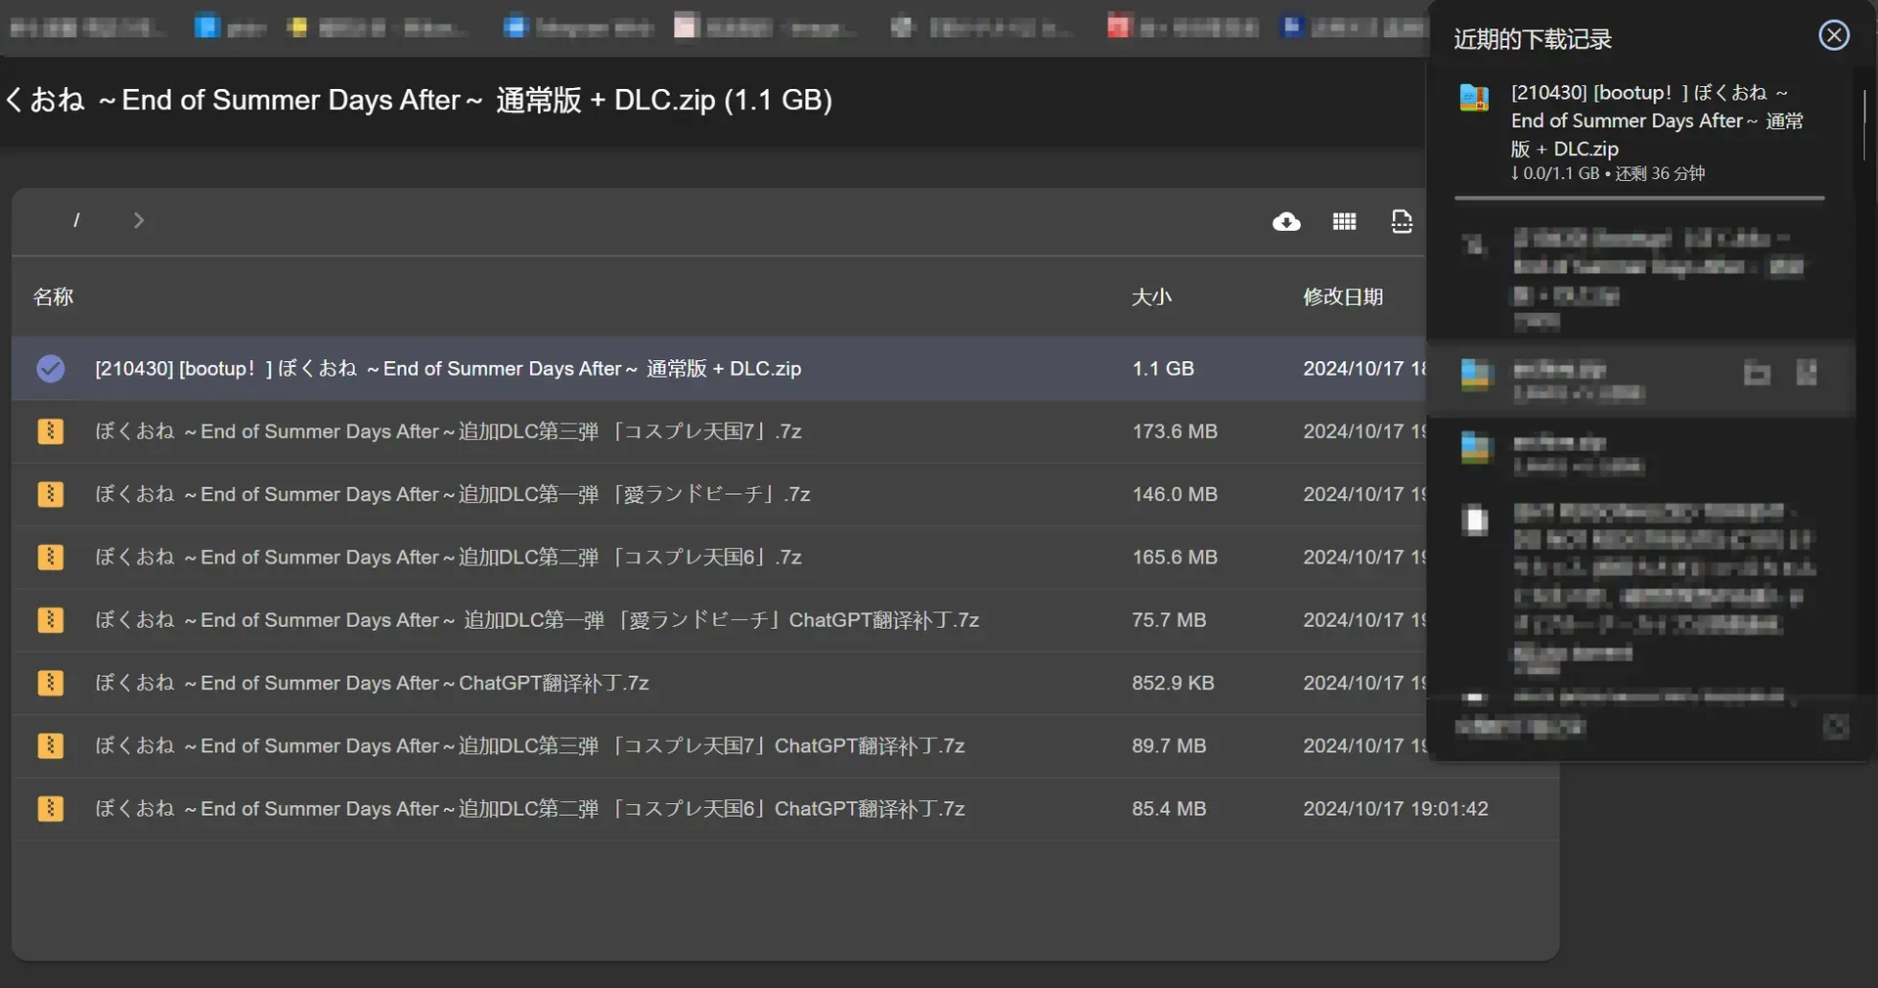The image size is (1878, 988).
Task: Click the scrollbar in downloads panel
Action: (x=1864, y=125)
